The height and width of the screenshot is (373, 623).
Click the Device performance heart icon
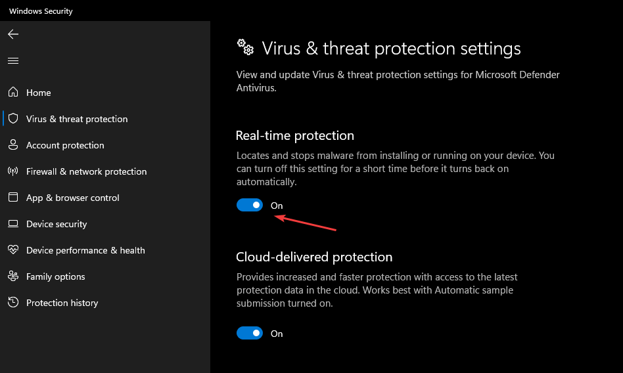pyautogui.click(x=13, y=250)
